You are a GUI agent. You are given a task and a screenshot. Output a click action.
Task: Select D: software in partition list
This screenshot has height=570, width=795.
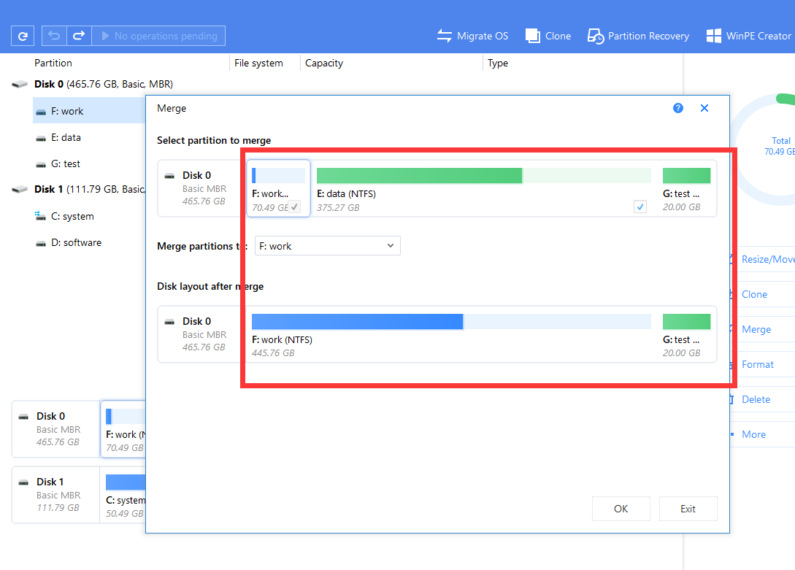point(76,243)
